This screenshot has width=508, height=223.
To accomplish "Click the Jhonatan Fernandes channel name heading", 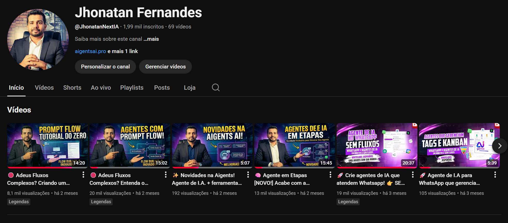I will 138,12.
